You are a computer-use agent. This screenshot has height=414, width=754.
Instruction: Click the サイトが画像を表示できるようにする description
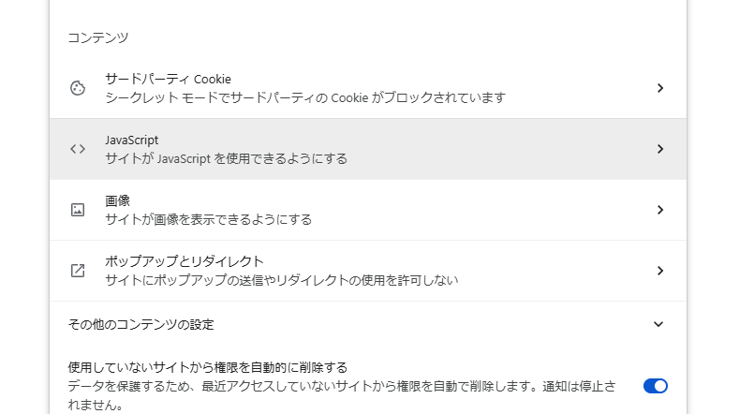pyautogui.click(x=208, y=219)
